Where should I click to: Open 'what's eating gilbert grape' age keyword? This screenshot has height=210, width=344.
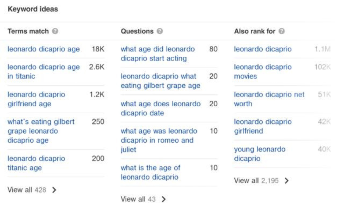pyautogui.click(x=41, y=131)
